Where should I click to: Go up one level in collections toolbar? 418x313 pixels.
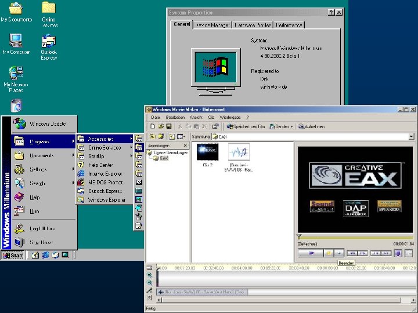[x=152, y=137]
